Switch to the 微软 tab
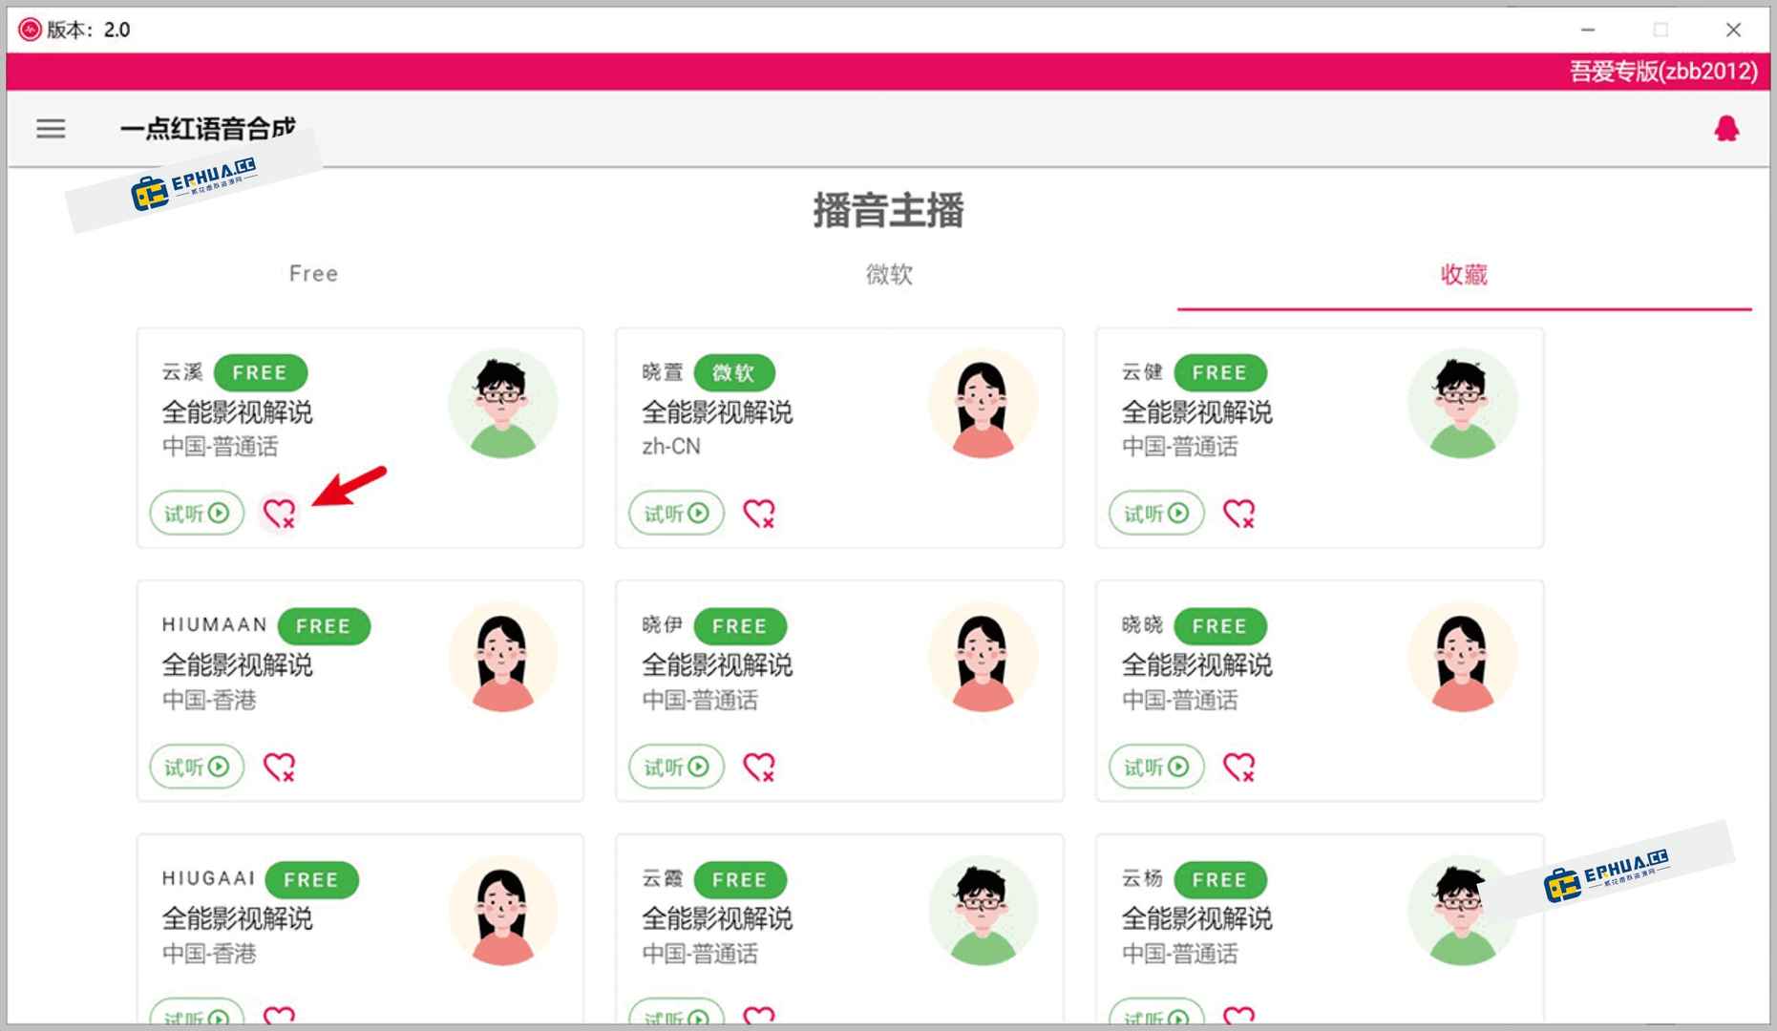Screen dimensions: 1777x1031 point(889,274)
